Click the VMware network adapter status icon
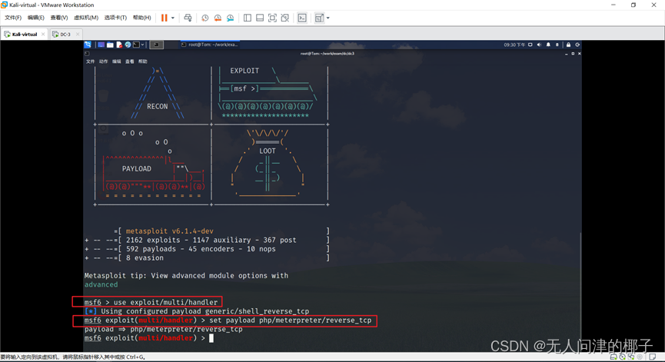 [x=630, y=357]
